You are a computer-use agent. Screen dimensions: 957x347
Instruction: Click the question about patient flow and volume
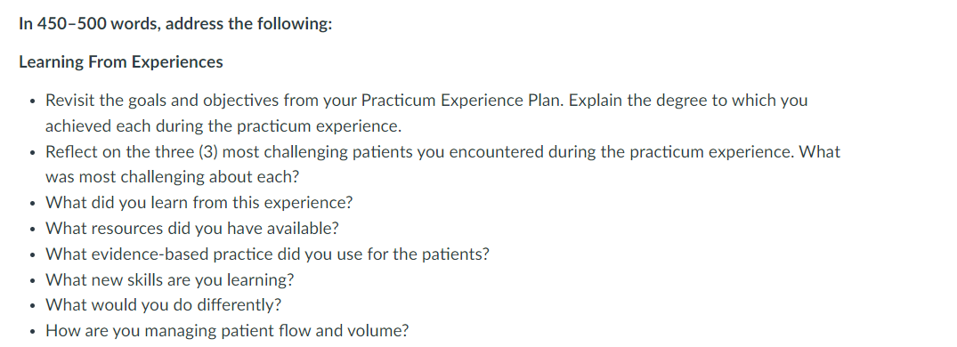pyautogui.click(x=227, y=331)
